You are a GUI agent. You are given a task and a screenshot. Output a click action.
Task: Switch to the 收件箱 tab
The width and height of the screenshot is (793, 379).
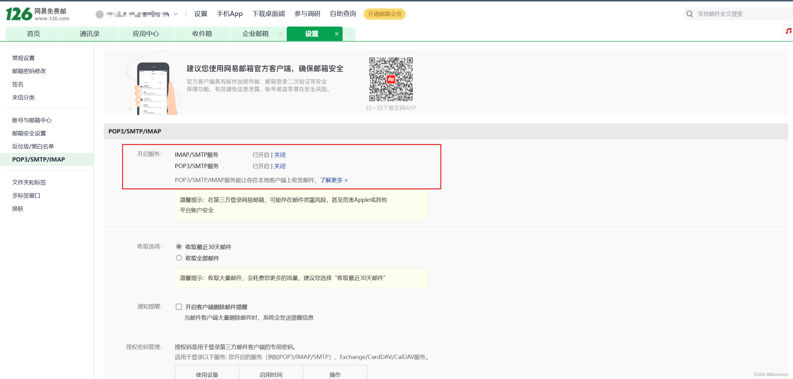pos(202,33)
